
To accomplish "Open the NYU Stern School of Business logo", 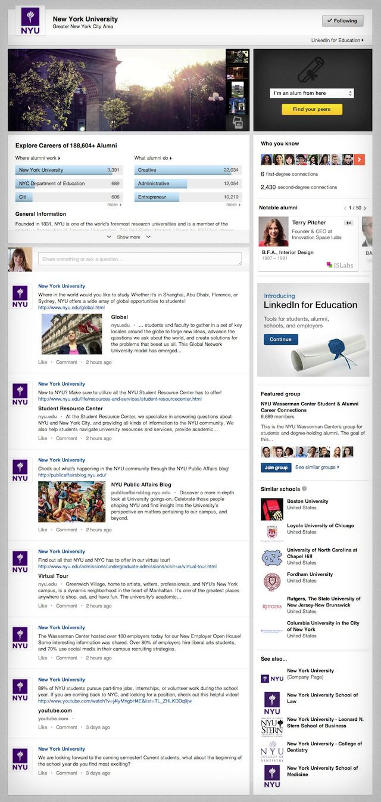I will point(272,727).
